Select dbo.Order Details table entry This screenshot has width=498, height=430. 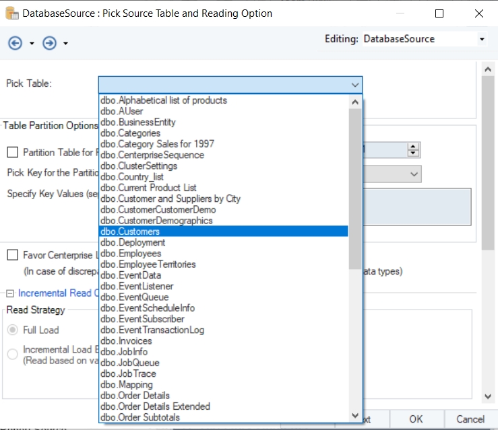coord(135,396)
